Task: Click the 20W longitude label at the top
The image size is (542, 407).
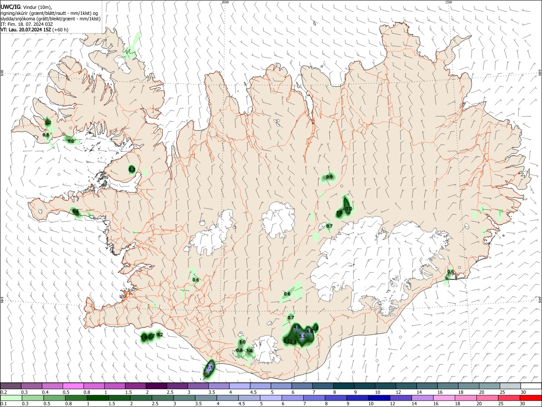Action: [x=225, y=2]
